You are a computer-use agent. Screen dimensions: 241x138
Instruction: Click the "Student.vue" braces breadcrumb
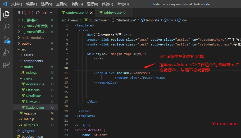pyautogui.click(x=124, y=20)
